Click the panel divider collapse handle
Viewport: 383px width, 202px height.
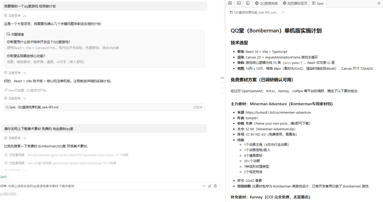click(x=222, y=78)
